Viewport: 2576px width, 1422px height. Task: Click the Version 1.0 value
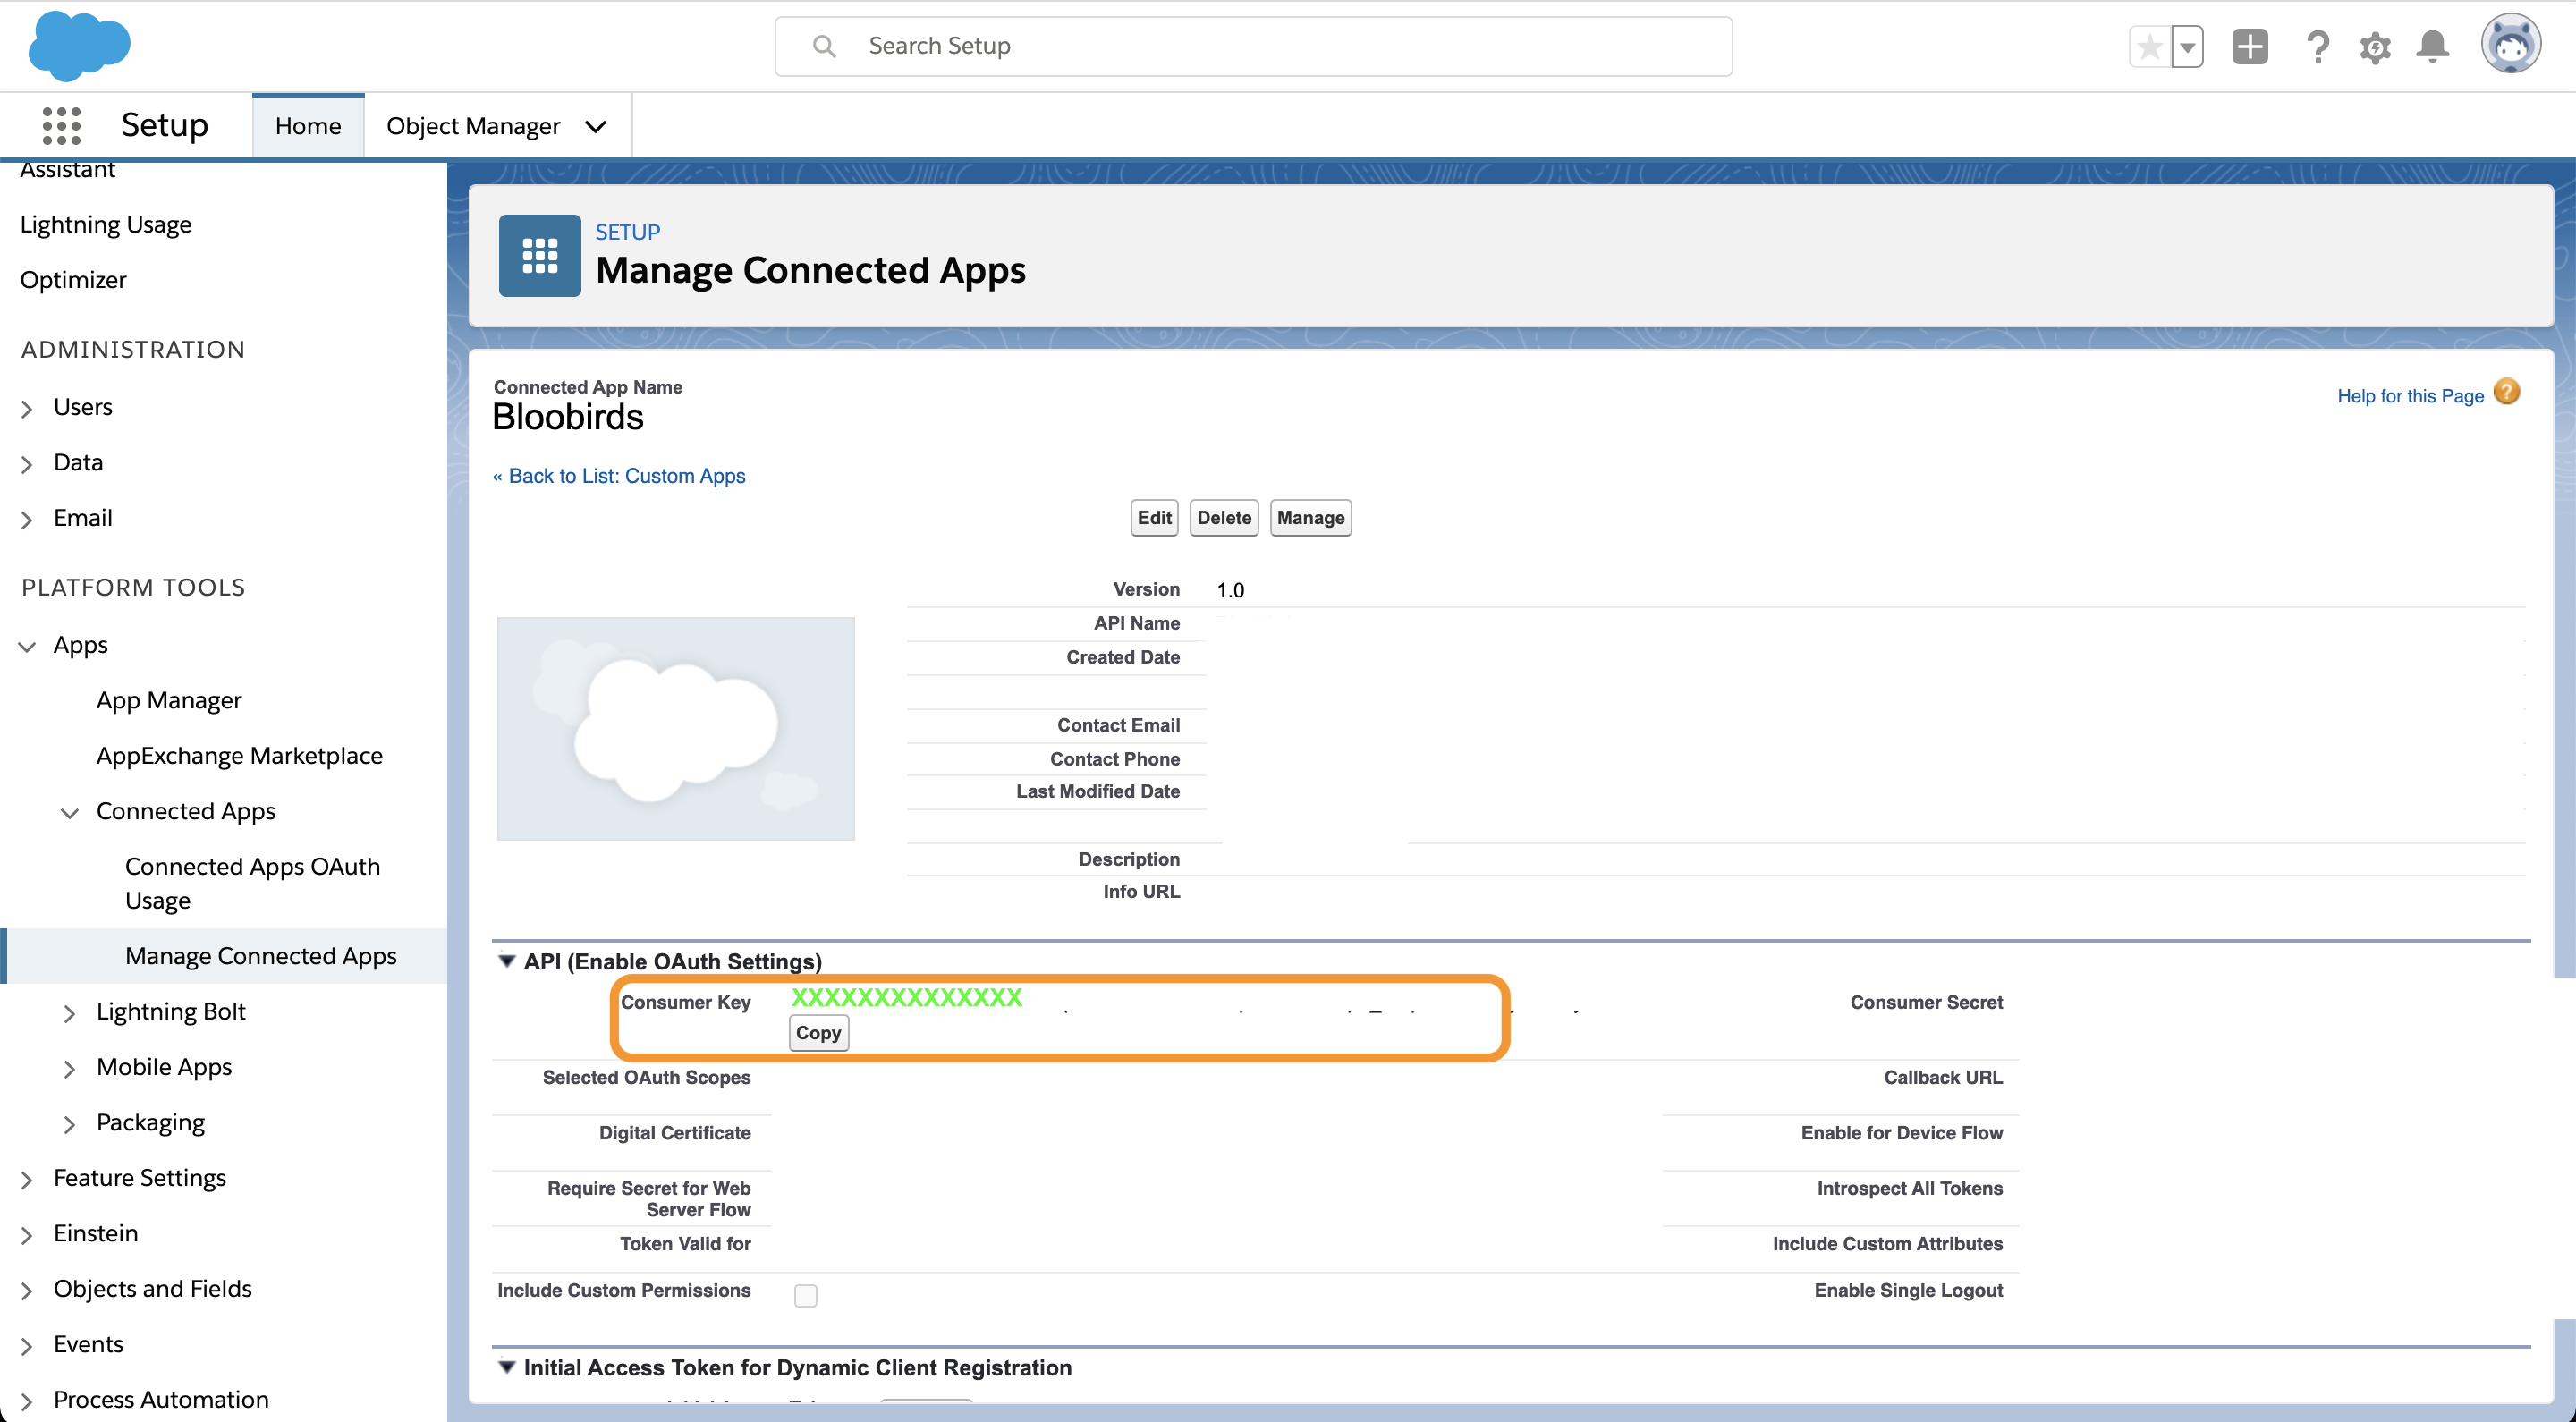(x=1230, y=590)
